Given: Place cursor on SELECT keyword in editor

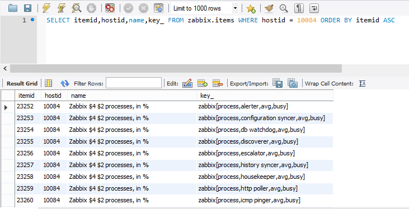Looking at the screenshot, I should (x=58, y=20).
